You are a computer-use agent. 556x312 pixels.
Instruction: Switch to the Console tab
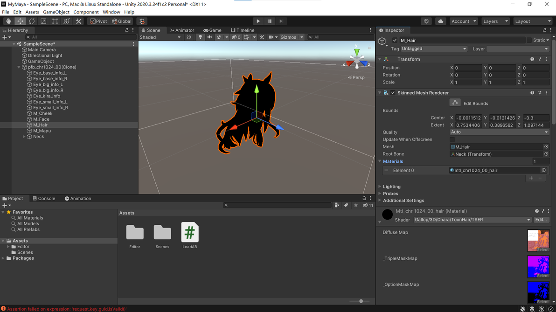tap(44, 199)
